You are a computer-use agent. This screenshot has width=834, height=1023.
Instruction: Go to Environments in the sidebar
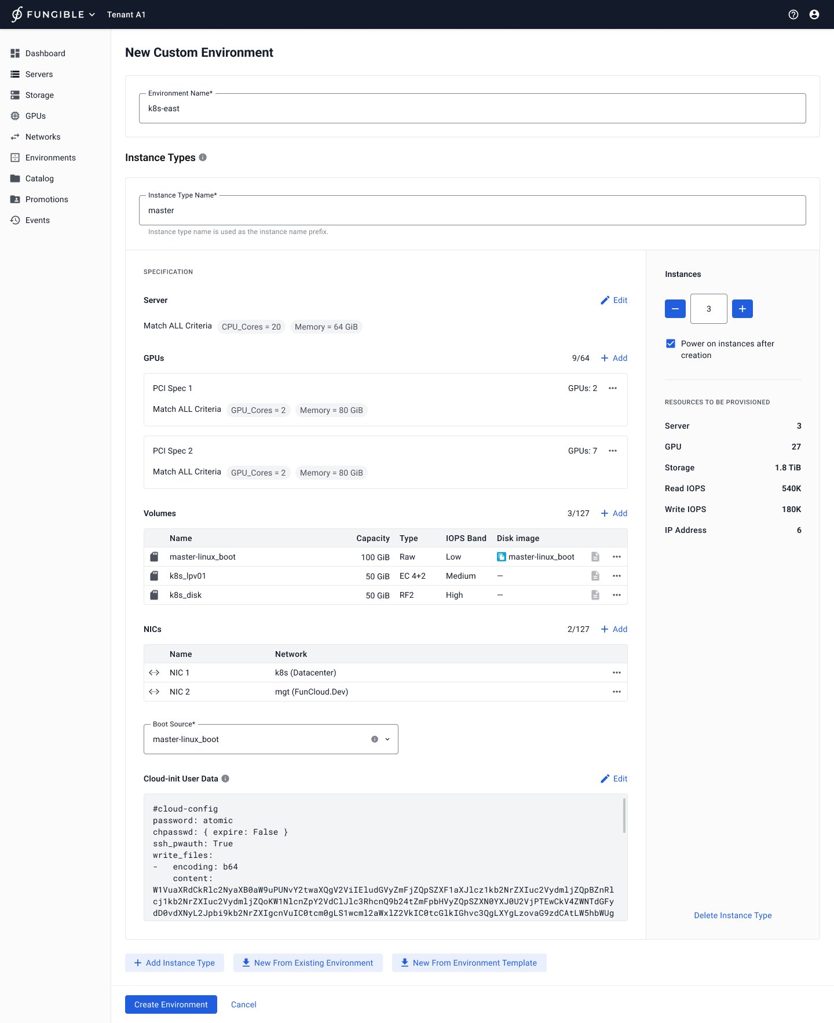[50, 158]
